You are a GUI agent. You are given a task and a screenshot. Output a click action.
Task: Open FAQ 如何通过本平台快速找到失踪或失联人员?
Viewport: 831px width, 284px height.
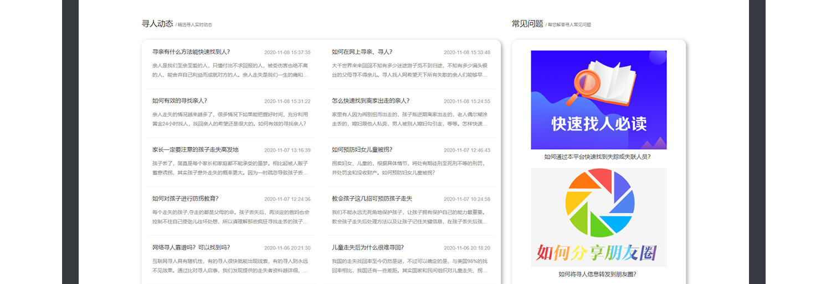click(597, 156)
